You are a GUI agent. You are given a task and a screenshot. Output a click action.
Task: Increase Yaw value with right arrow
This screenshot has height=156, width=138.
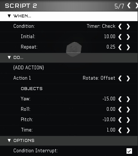[128, 99]
